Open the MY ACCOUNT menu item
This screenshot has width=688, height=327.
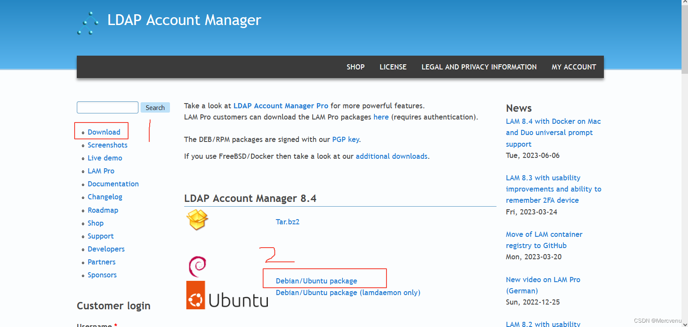pyautogui.click(x=574, y=67)
